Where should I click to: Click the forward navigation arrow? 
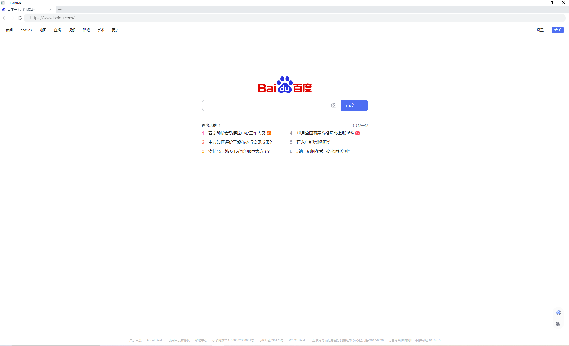(12, 18)
